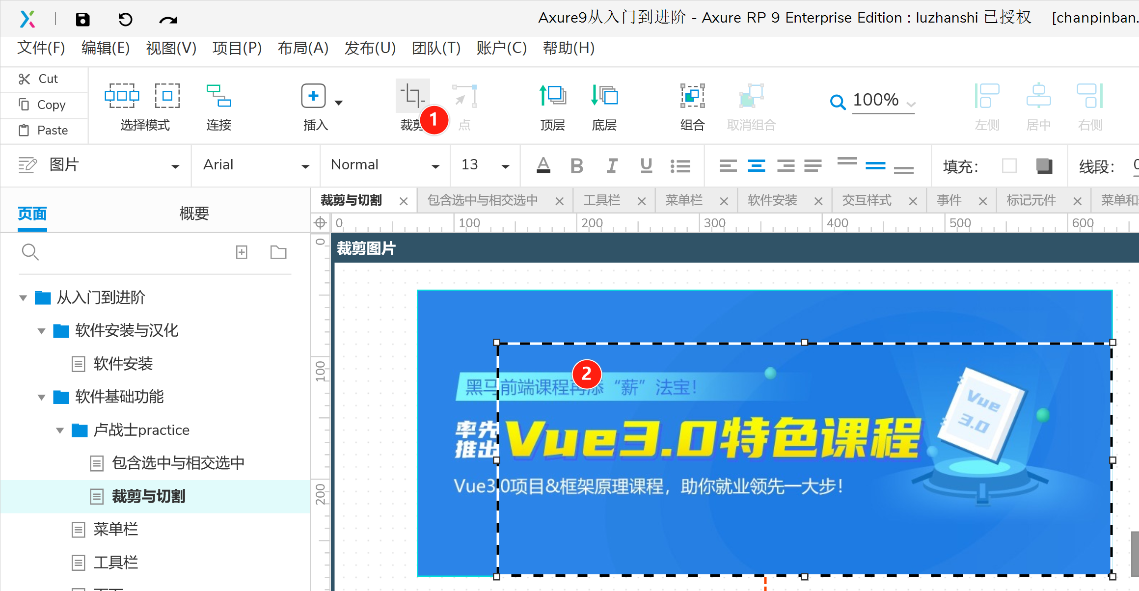The image size is (1139, 591).
Task: Collapse the 软件基础功能 folder
Action: 42,397
